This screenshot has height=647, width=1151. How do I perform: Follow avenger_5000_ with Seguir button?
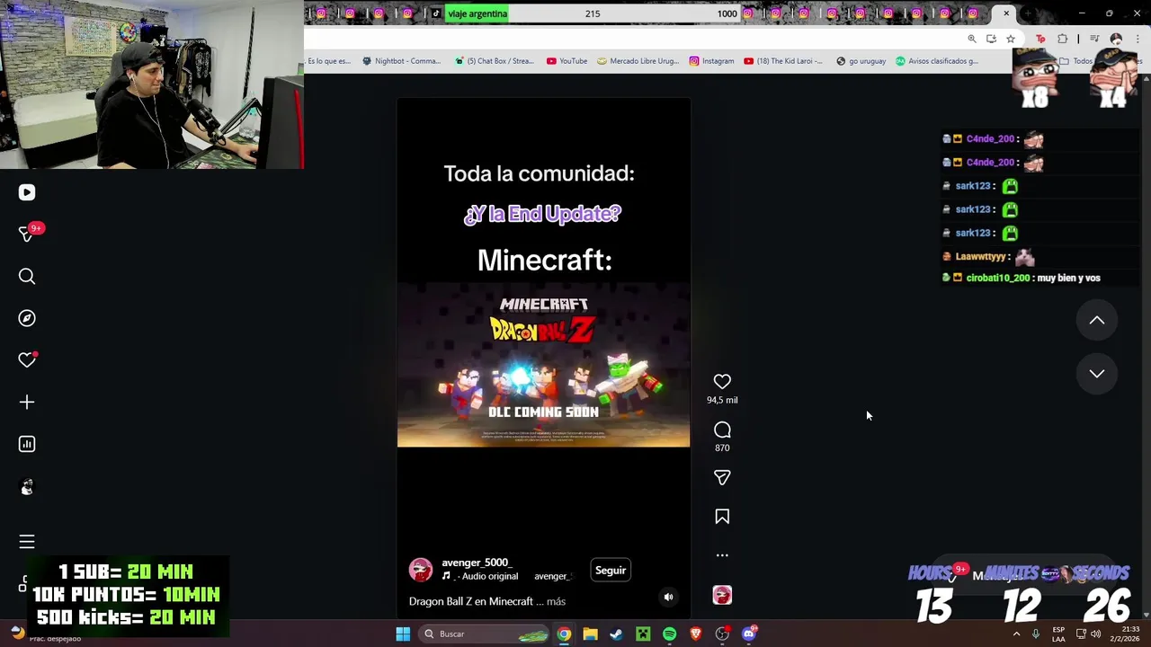(x=611, y=570)
